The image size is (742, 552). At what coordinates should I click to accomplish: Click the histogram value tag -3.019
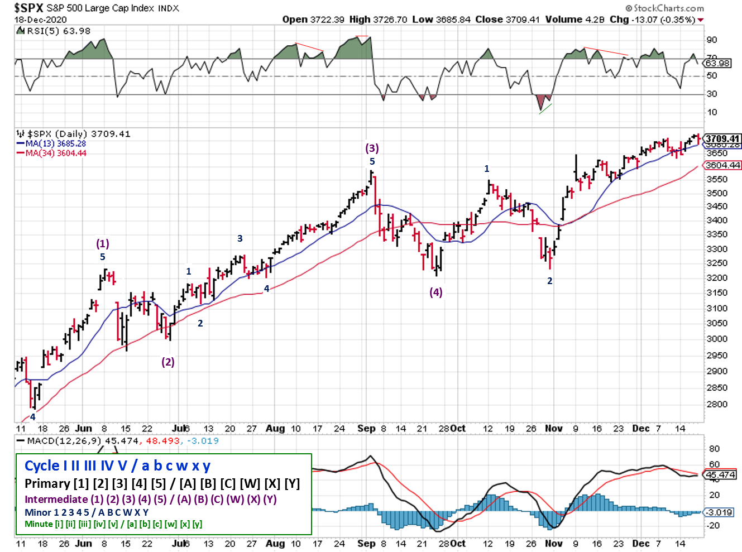coord(719,512)
